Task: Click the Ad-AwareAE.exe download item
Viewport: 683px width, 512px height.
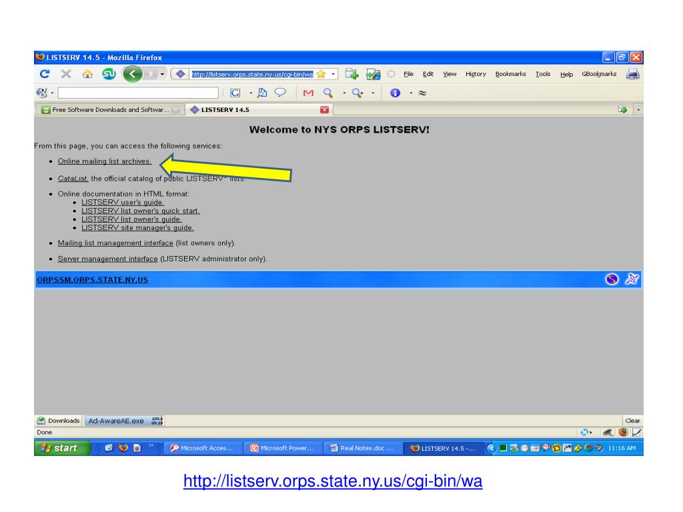Action: (125, 421)
